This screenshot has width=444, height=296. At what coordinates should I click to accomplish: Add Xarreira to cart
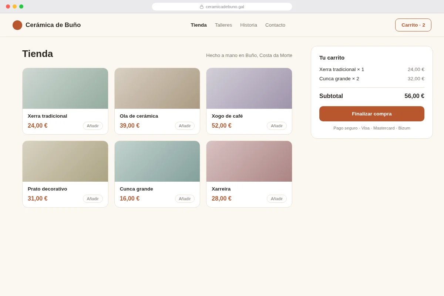point(277,199)
